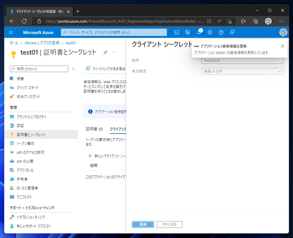This screenshot has height=238, width=293.
Task: Dismiss the notification toast with X
Action: click(282, 46)
